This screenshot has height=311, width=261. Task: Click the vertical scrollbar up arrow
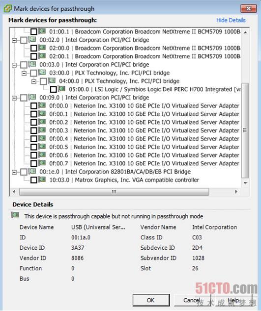coord(245,32)
